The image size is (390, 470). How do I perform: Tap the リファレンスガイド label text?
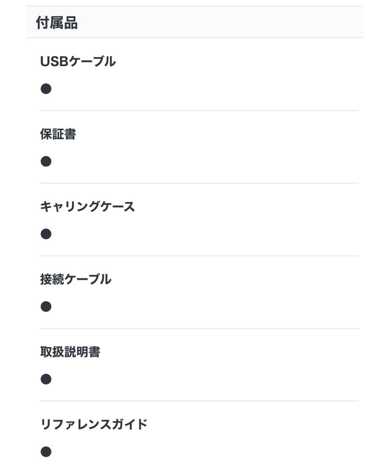coord(94,424)
